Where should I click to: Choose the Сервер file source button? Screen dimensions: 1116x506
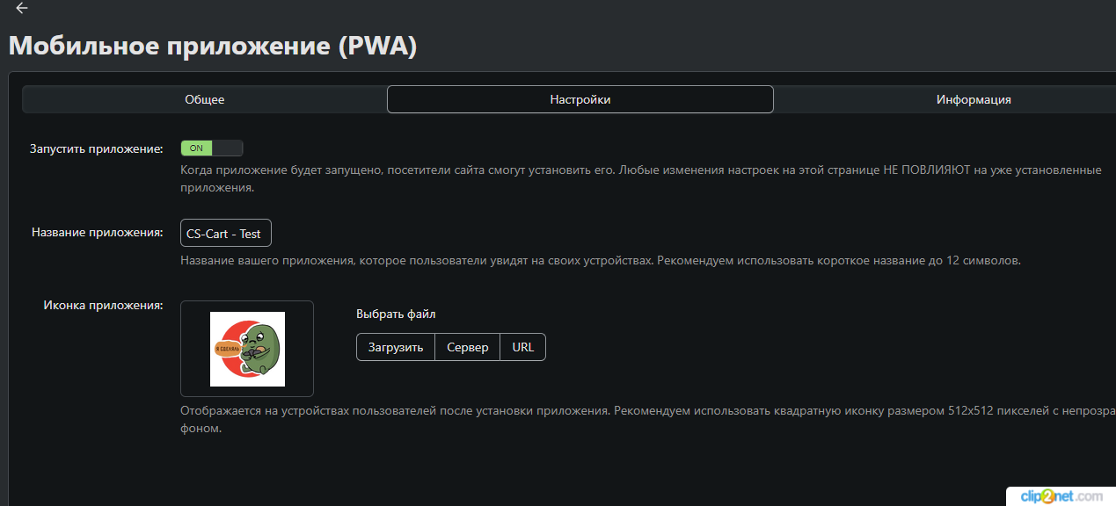[467, 347]
